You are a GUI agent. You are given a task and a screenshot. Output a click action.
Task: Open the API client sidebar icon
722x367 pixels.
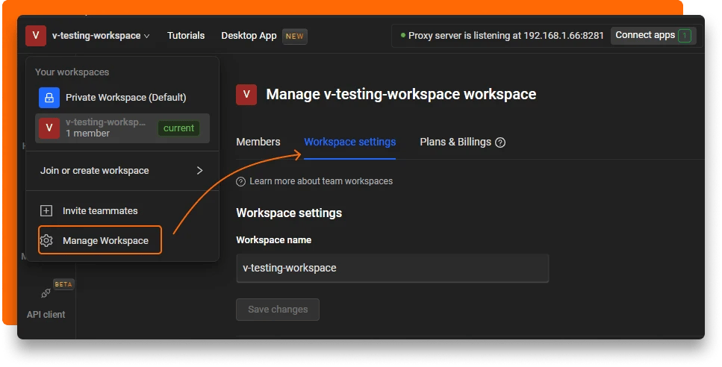(46, 294)
